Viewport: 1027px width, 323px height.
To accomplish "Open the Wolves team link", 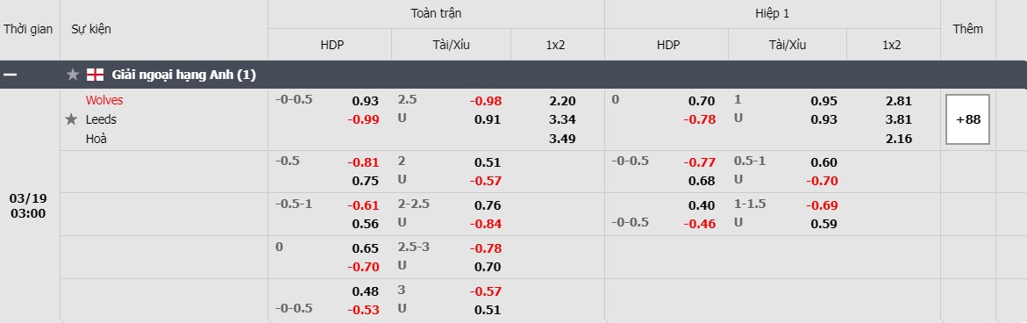I will click(104, 100).
